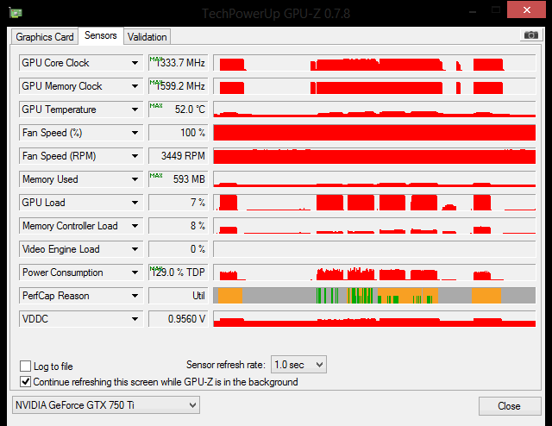Click the Power Consumption history graph
Screen dimensions: 552x426
pos(374,273)
